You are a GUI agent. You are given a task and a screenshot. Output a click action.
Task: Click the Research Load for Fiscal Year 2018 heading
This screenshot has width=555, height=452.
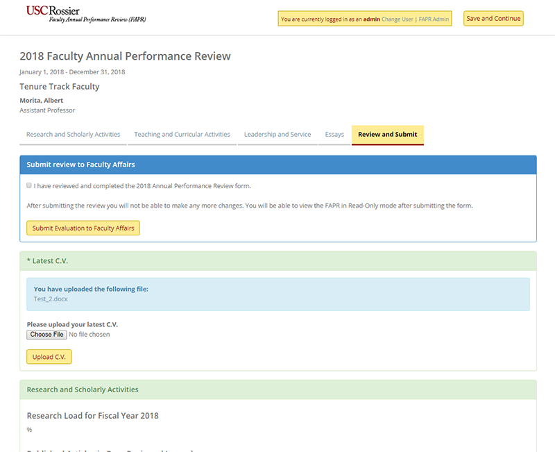pos(92,416)
